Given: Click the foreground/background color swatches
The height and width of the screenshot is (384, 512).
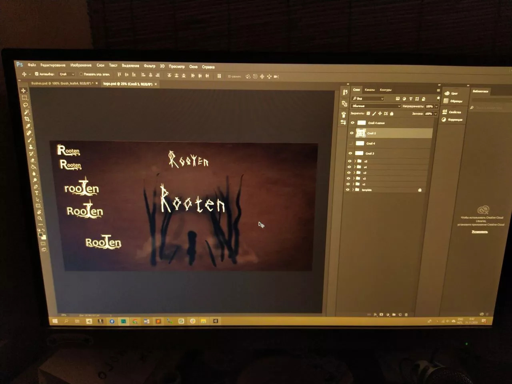Looking at the screenshot, I should coord(42,236).
